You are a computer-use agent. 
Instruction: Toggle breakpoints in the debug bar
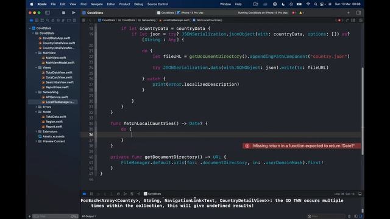pyautogui.click(x=84, y=193)
